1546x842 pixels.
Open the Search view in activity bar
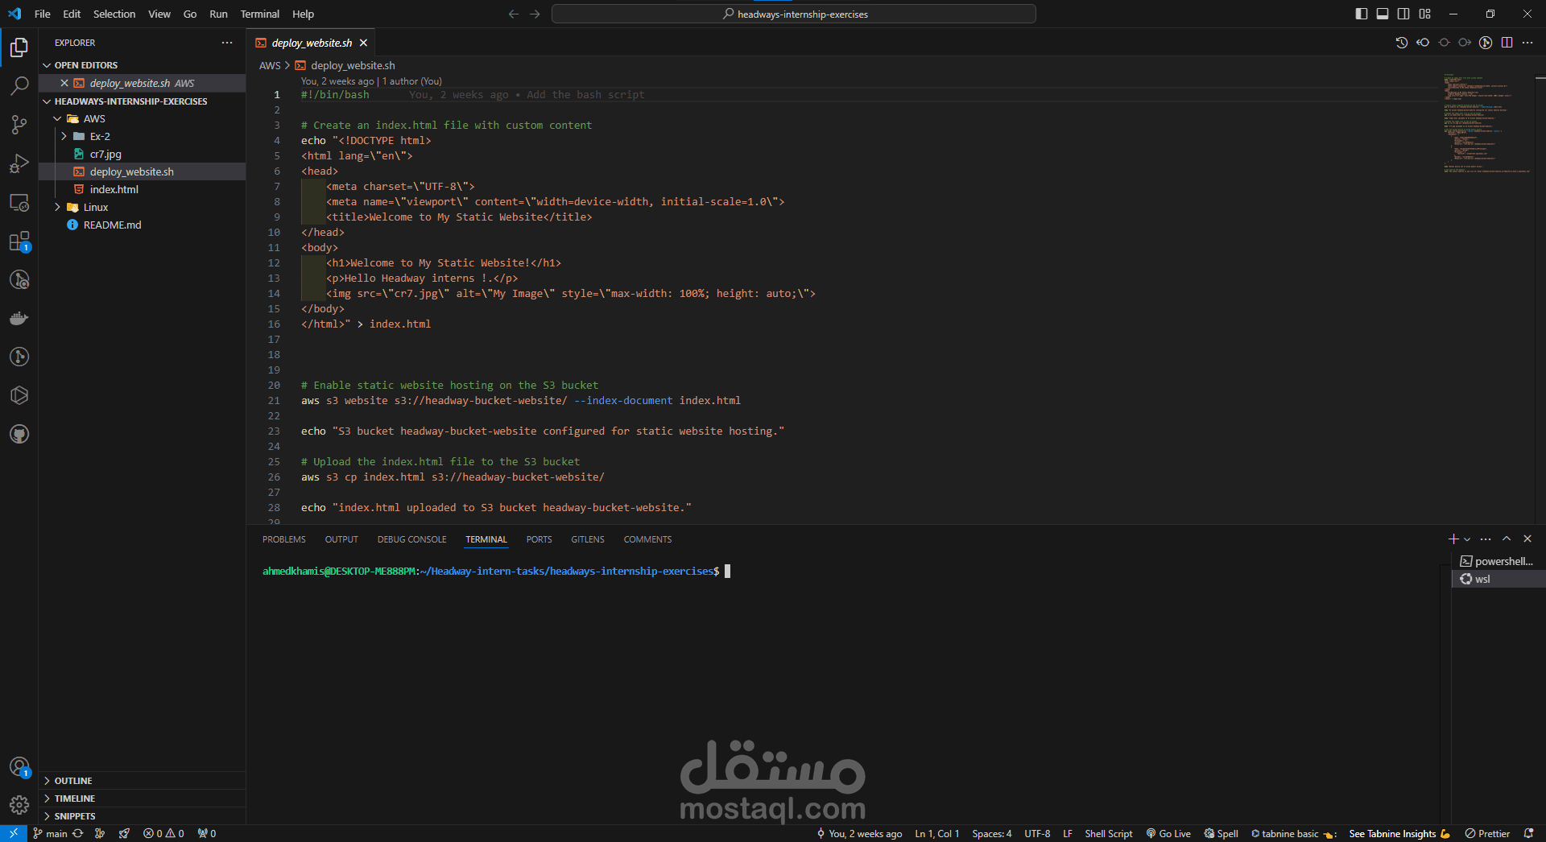coord(19,86)
